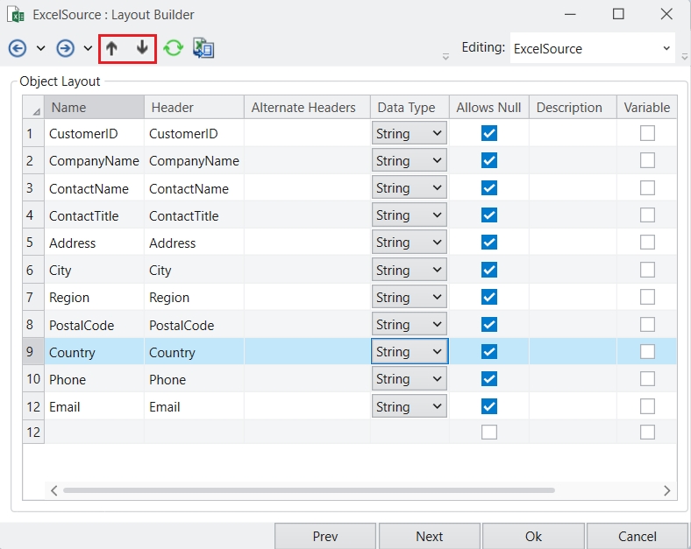Image resolution: width=691 pixels, height=549 pixels.
Task: Click the horizontal scrollbar thumb
Action: [x=307, y=490]
